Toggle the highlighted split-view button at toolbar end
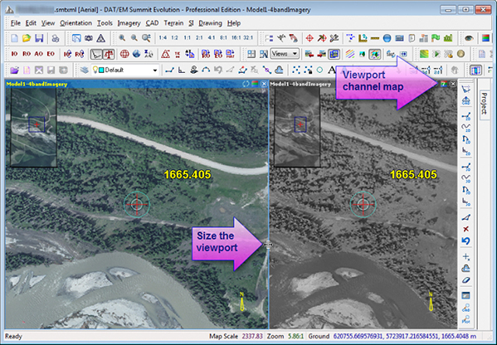This screenshot has height=345, width=497. pyautogui.click(x=475, y=70)
